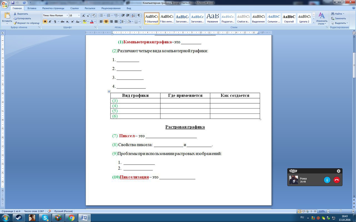Open Skype from the taskbar
356x222 pixels.
point(45,218)
